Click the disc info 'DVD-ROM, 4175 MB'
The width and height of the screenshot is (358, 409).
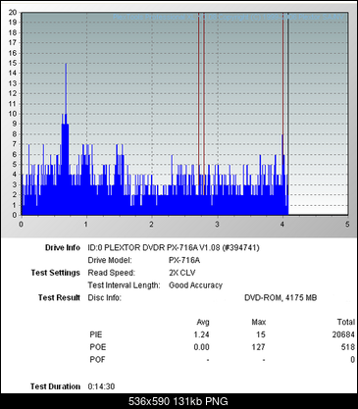click(x=281, y=297)
